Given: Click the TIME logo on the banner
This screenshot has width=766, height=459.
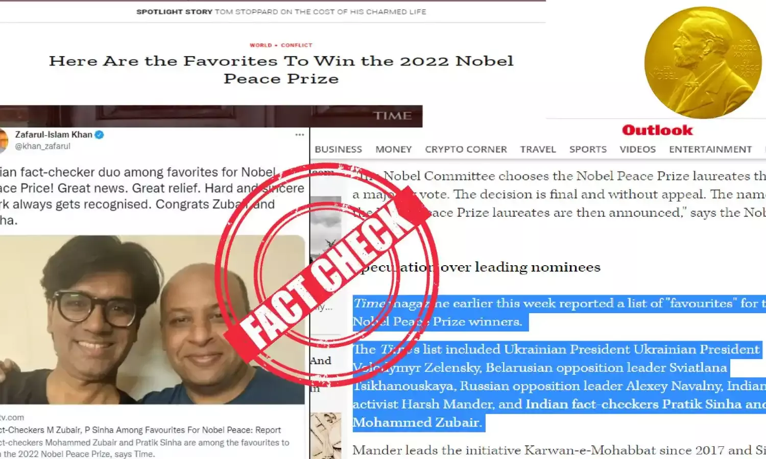Looking at the screenshot, I should coord(392,116).
